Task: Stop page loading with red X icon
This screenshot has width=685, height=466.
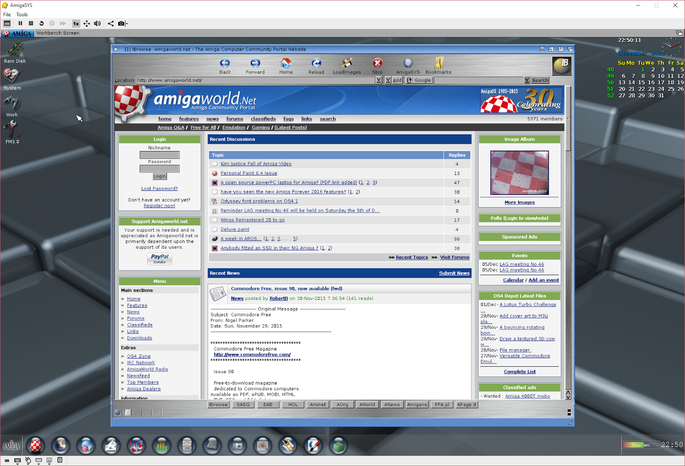Action: [377, 66]
